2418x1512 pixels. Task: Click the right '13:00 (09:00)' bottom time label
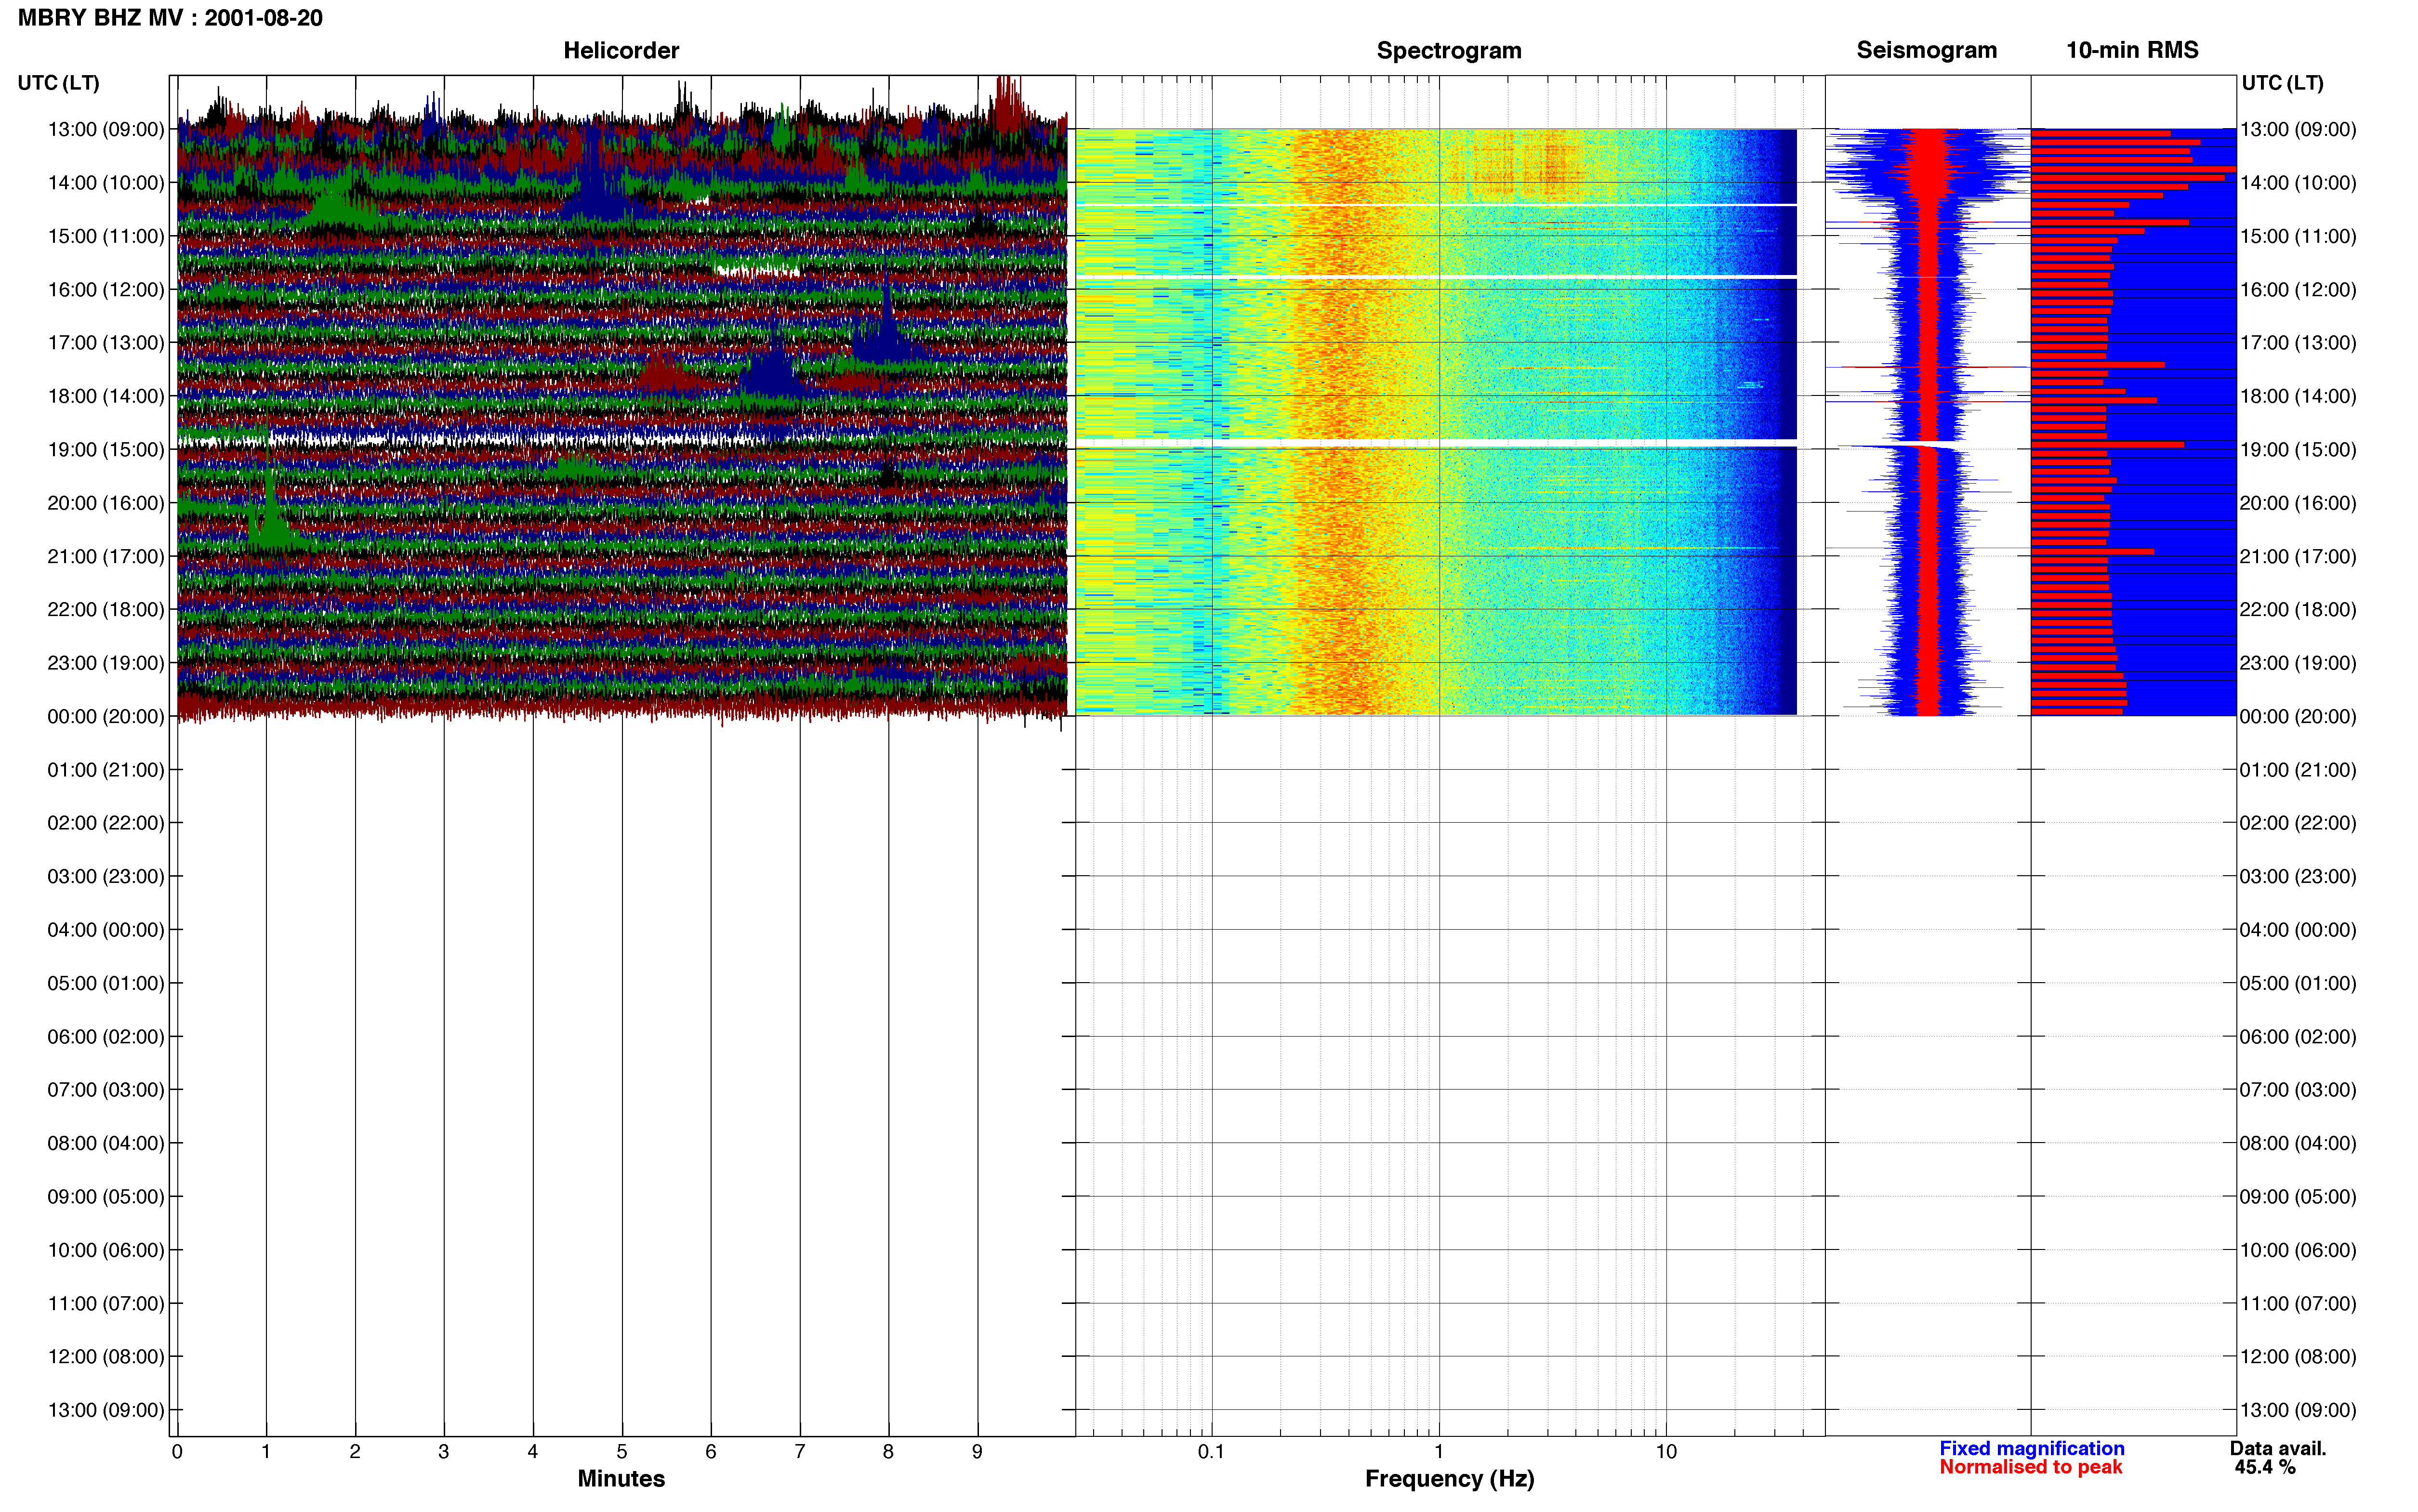coord(2298,1410)
